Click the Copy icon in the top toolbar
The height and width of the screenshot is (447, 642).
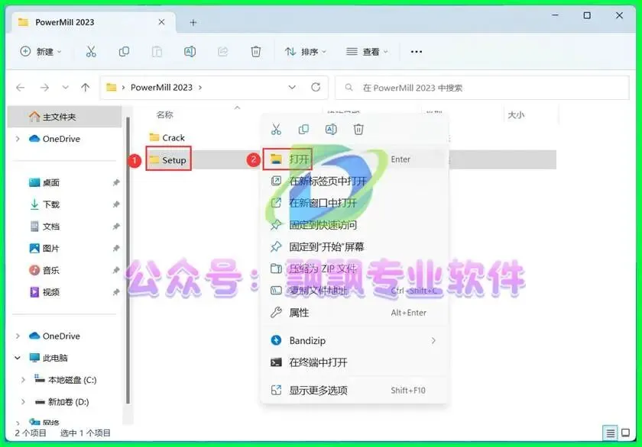coord(124,51)
